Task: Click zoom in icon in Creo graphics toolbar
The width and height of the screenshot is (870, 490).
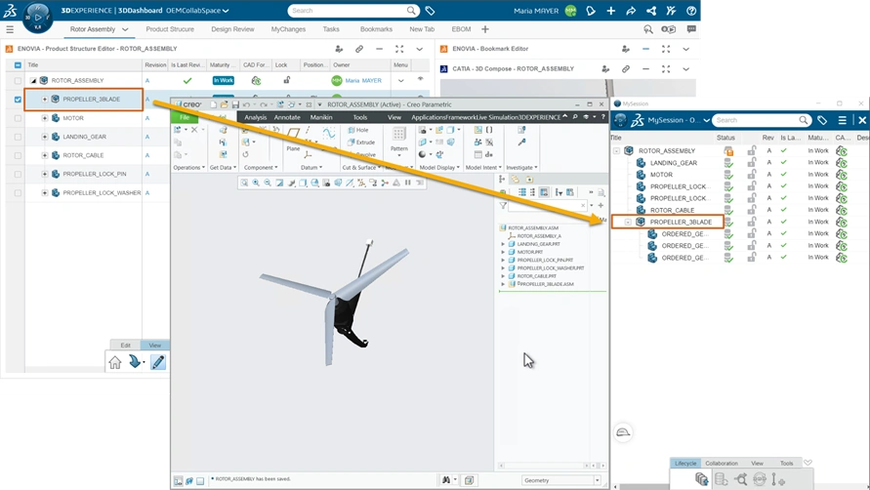Action: [256, 183]
